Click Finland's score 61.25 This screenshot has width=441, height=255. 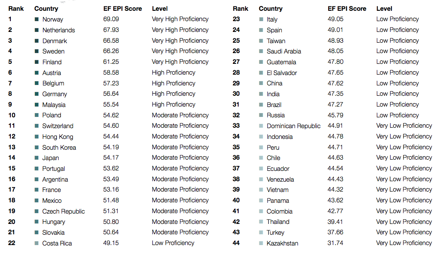tap(111, 62)
